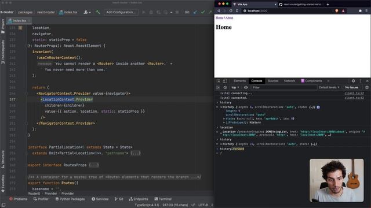Close the DevTools panel
The height and width of the screenshot is (208, 371).
[x=367, y=81]
